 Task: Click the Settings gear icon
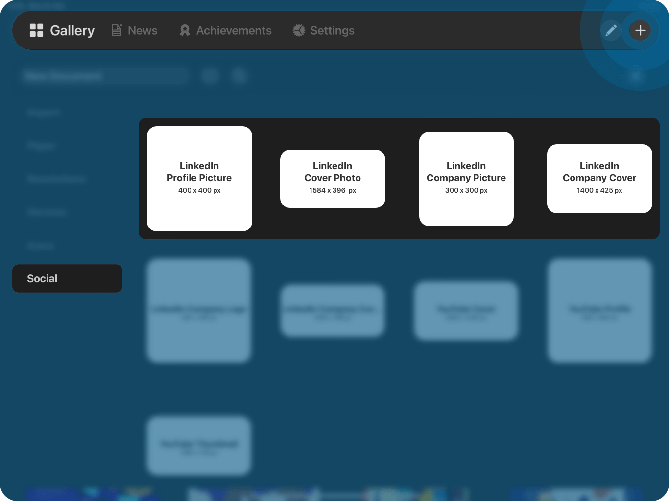pos(299,30)
